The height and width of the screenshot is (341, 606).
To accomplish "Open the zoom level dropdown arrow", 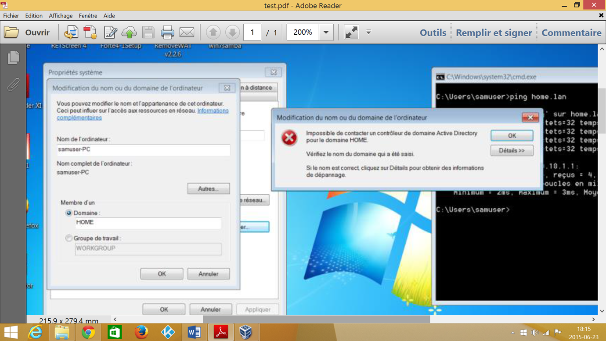I will 326,33.
